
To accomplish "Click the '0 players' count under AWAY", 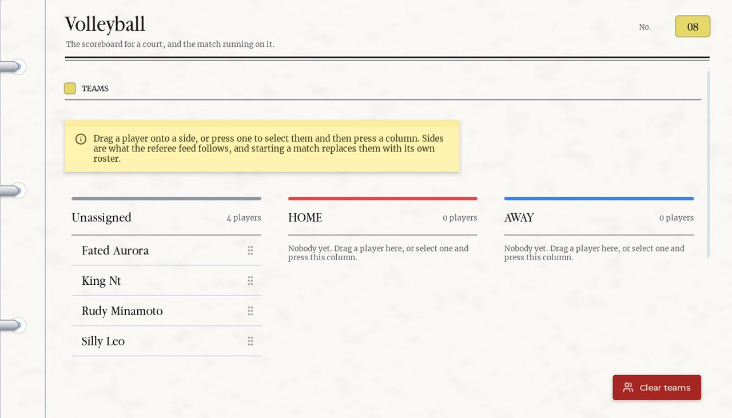I will [x=677, y=218].
